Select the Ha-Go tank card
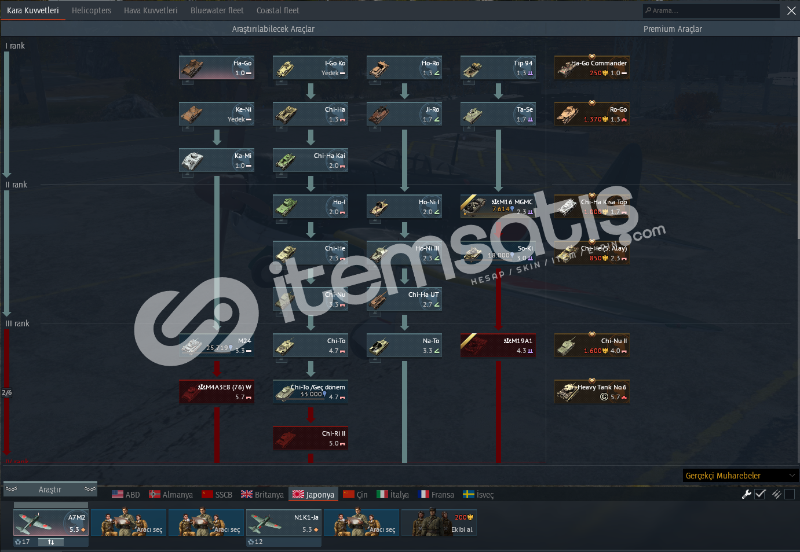Image resolution: width=800 pixels, height=552 pixels. pos(217,68)
